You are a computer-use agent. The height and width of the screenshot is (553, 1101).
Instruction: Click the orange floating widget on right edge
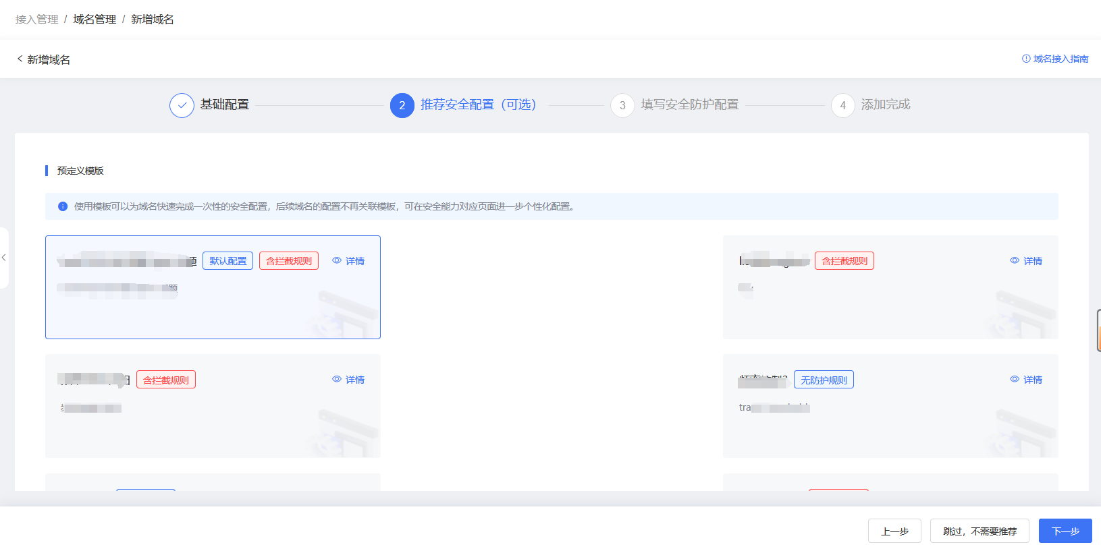[1098, 330]
